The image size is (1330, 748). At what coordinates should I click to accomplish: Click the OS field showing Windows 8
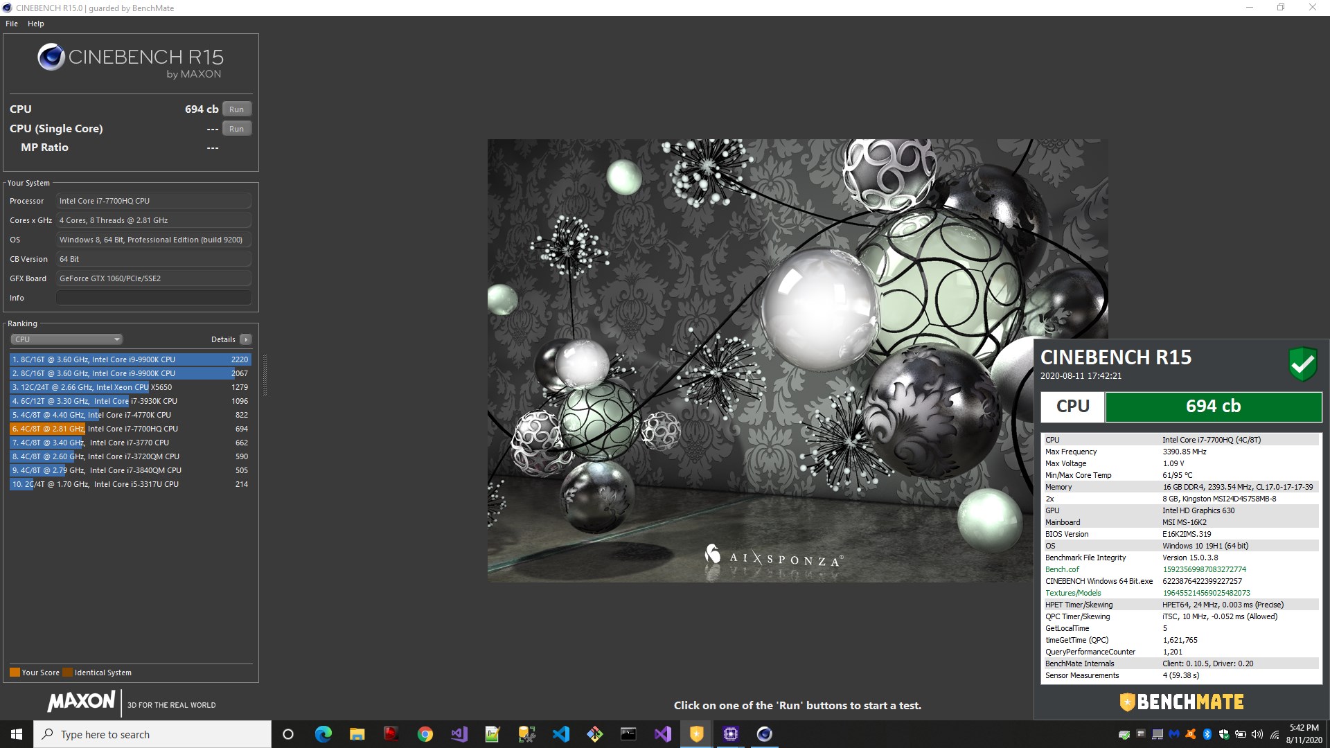154,240
